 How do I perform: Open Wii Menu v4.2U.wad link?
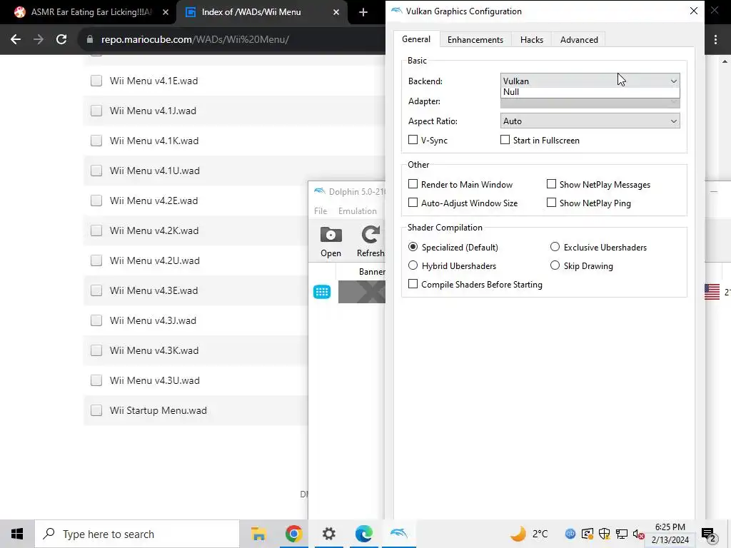tap(154, 260)
